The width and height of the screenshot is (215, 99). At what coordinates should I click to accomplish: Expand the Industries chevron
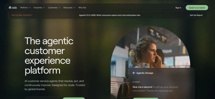(44, 8)
